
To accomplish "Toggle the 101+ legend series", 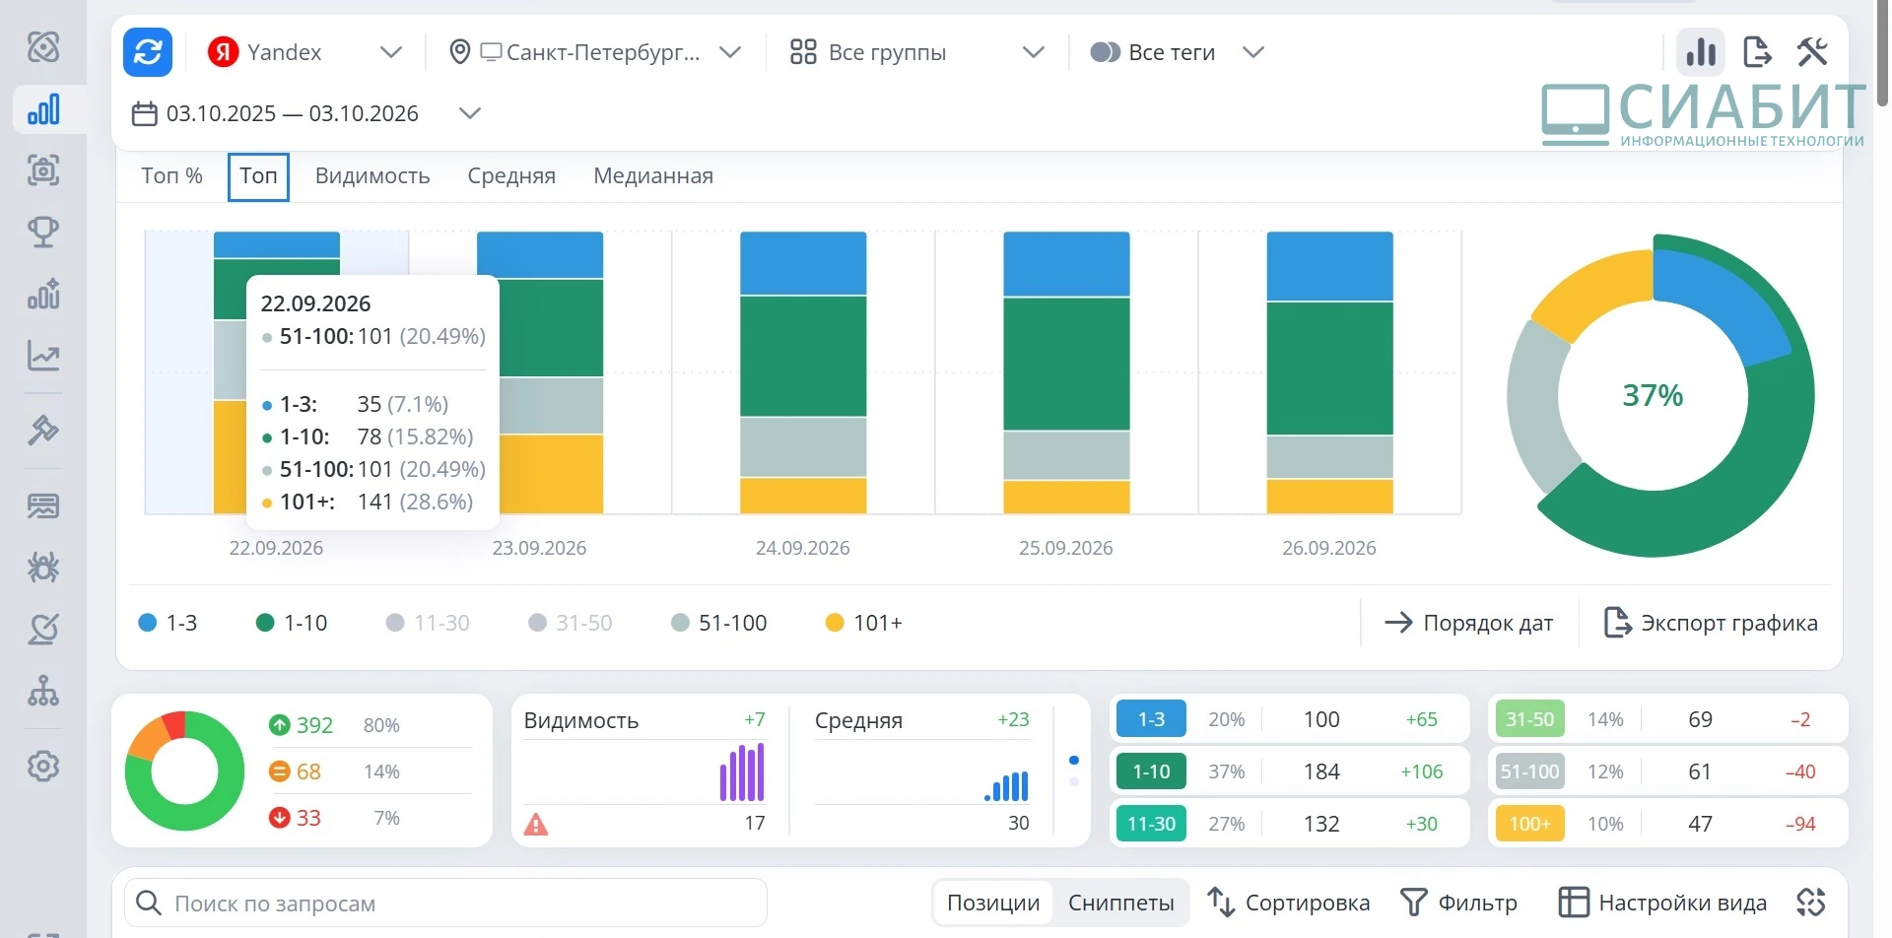I will 863,623.
